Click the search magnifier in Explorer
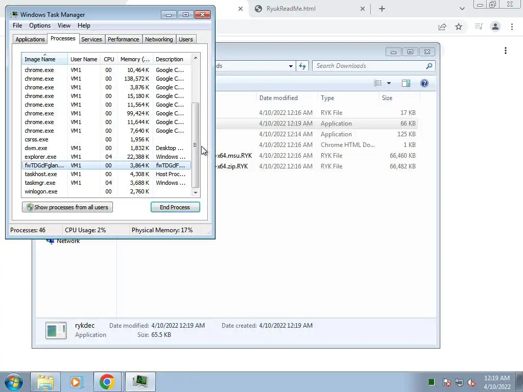 coord(429,66)
